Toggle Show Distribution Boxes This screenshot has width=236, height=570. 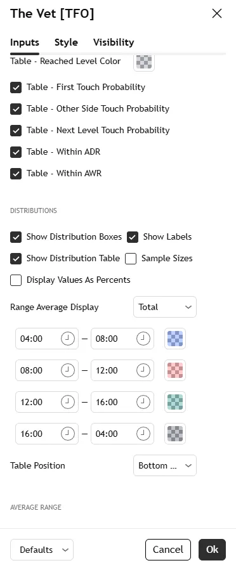tap(16, 237)
